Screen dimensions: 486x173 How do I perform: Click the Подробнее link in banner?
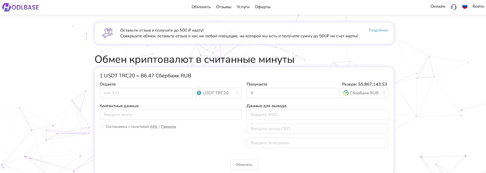(x=378, y=30)
